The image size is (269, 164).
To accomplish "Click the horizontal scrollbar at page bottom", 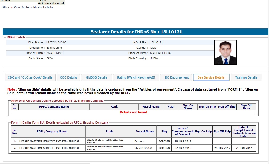I will click(45, 163).
